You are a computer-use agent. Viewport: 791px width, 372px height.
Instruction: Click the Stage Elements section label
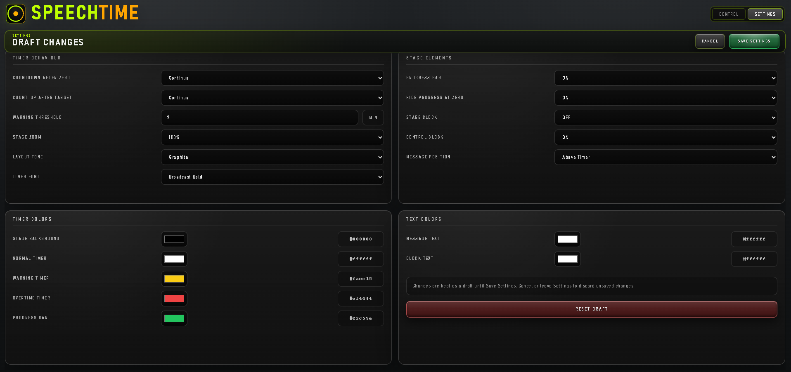coord(429,58)
